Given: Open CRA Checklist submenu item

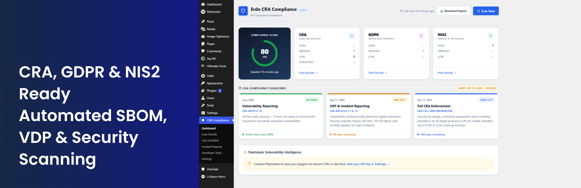Looking at the screenshot, I should [210, 141].
